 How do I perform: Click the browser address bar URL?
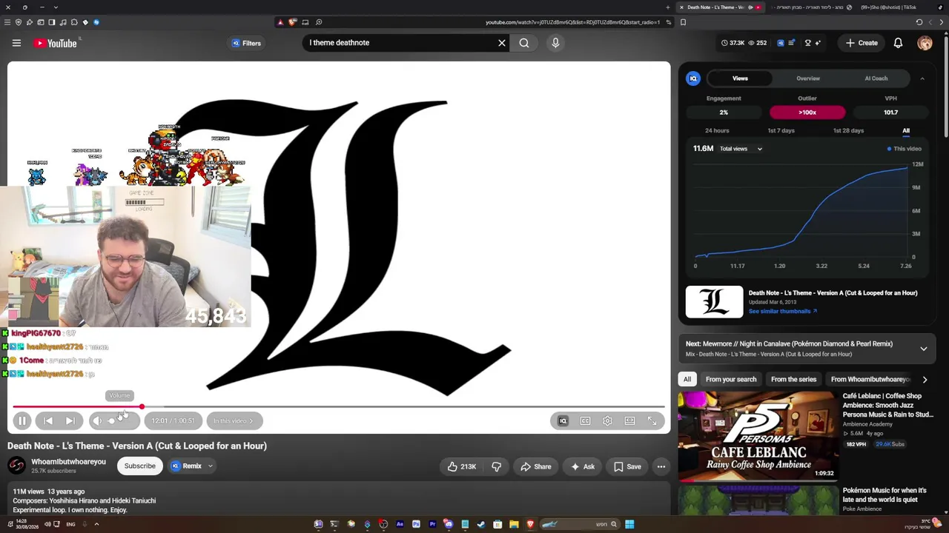pyautogui.click(x=572, y=22)
